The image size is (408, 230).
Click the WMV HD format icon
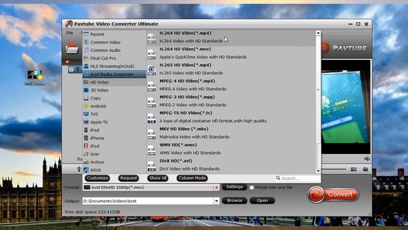[x=152, y=150]
